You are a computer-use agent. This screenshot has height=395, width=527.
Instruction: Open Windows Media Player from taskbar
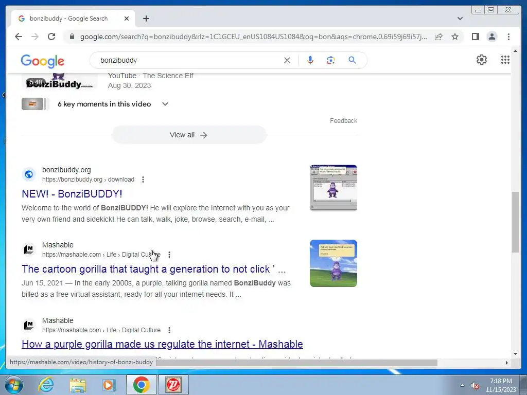(109, 385)
